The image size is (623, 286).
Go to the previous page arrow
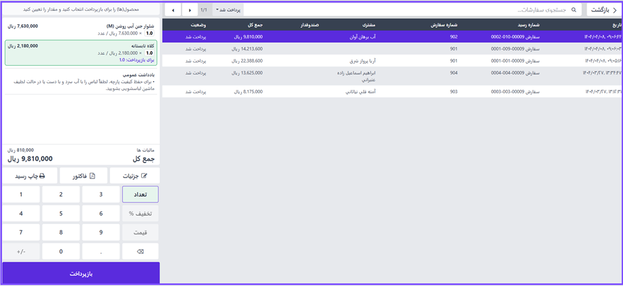point(173,10)
